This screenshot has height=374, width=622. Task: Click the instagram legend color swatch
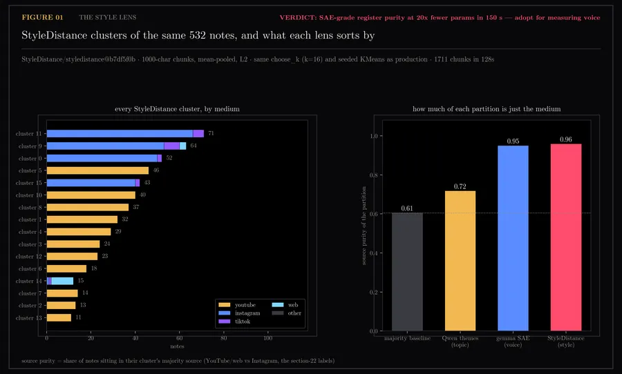pos(224,313)
